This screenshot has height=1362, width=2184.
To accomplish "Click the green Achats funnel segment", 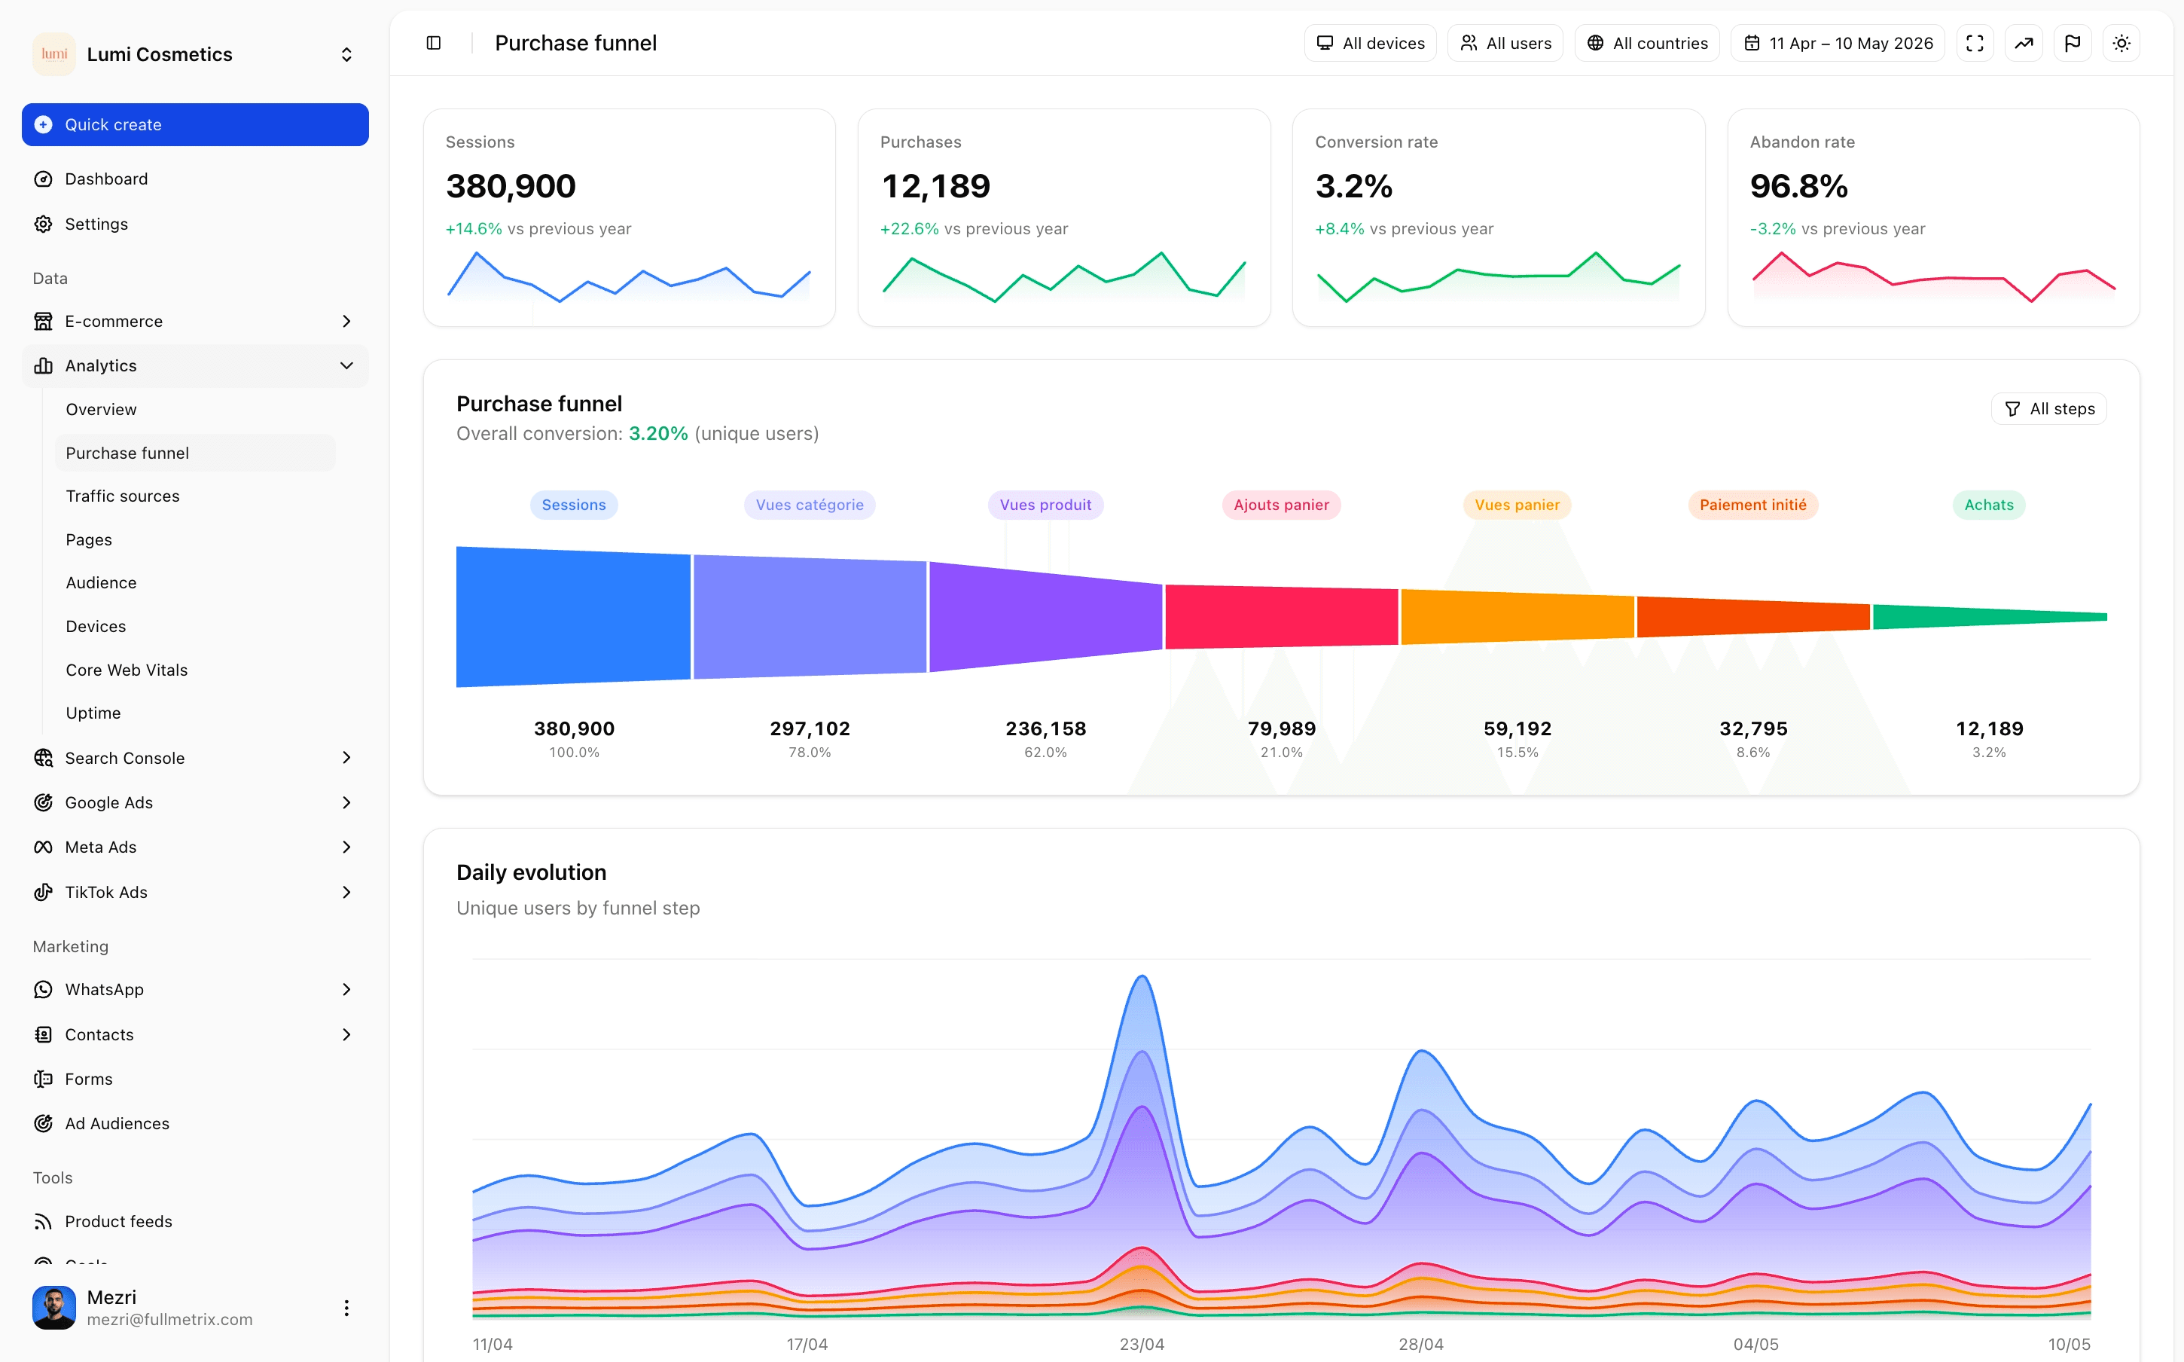I will 1989,617.
